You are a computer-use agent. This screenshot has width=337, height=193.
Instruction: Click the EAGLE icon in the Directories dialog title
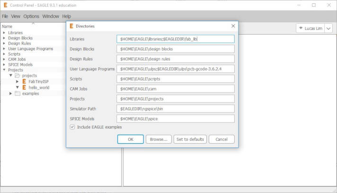click(71, 26)
